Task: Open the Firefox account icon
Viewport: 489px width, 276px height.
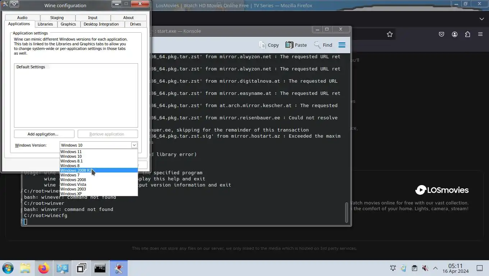Action: (454, 34)
